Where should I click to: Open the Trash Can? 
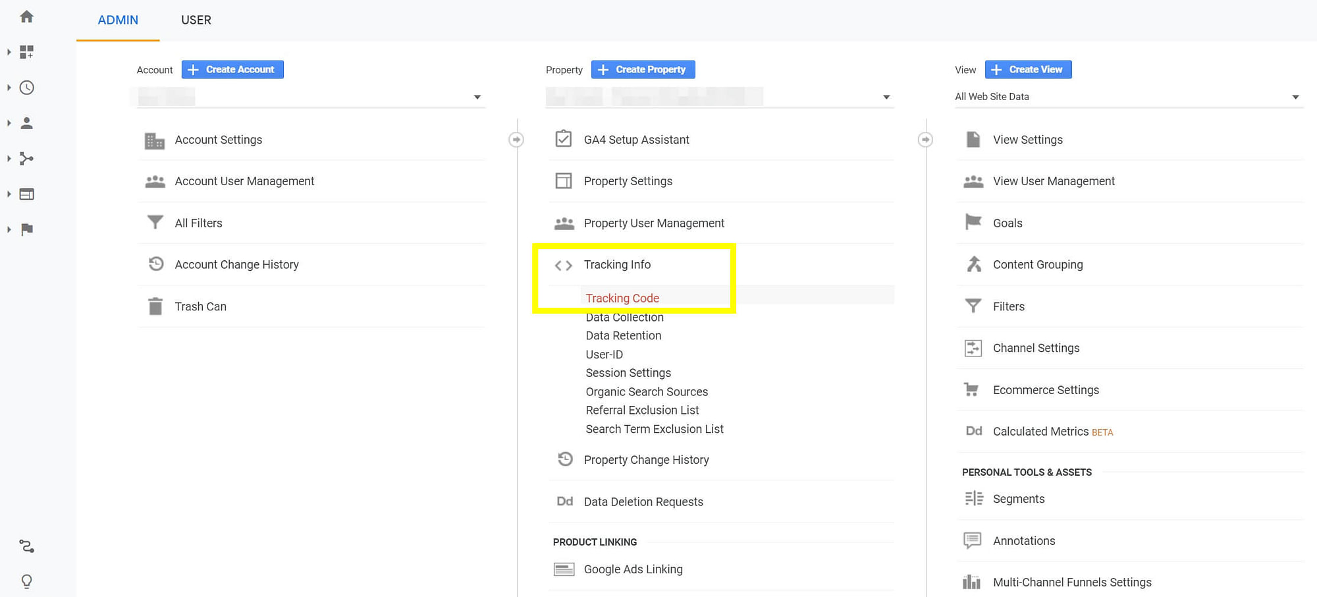[x=200, y=306]
